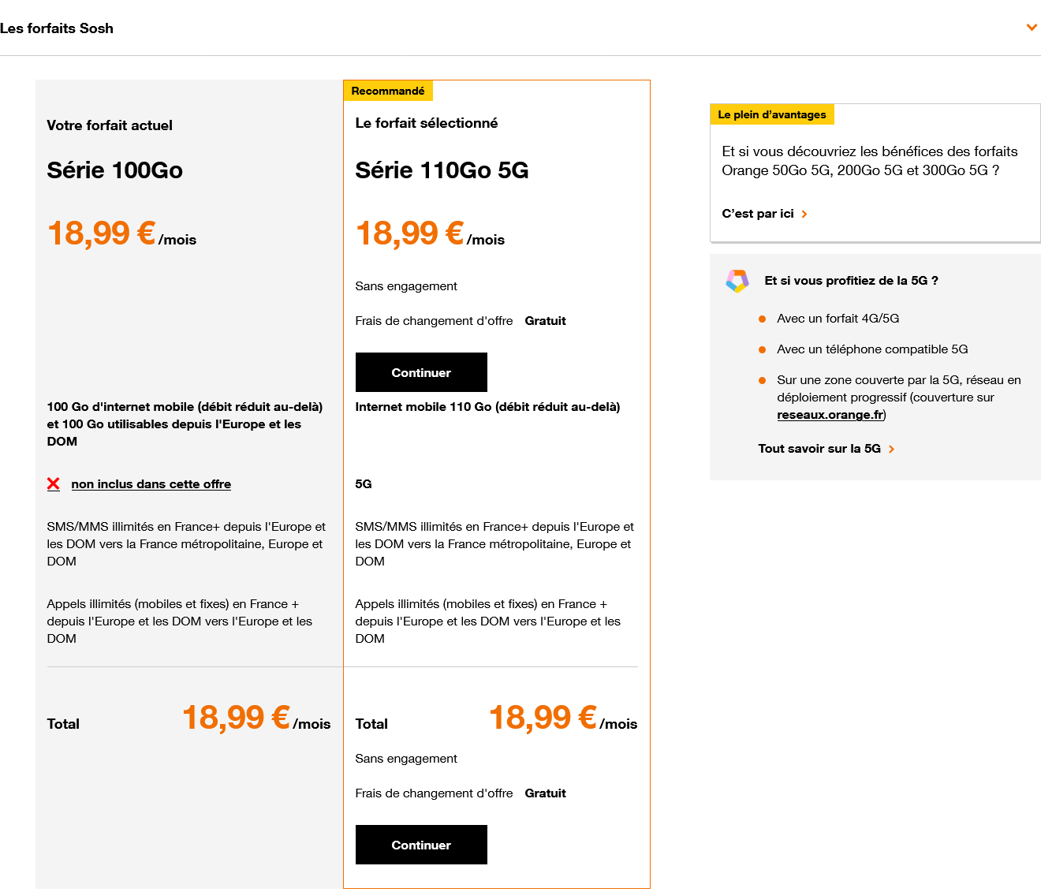Click the red X not-included icon
Screen dimensions: 1041x892
[54, 484]
